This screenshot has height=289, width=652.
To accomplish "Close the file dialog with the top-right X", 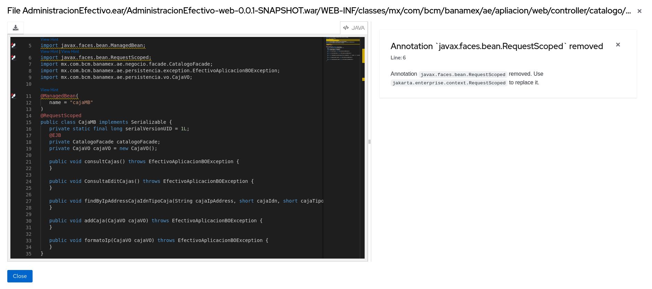I will tap(639, 11).
